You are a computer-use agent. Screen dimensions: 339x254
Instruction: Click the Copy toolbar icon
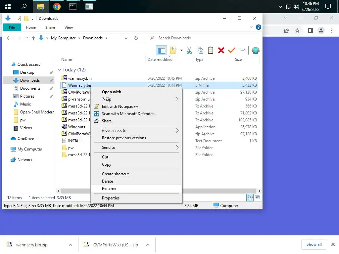pyautogui.click(x=200, y=50)
